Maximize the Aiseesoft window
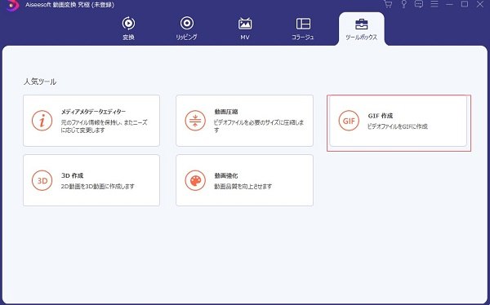 (465, 4)
